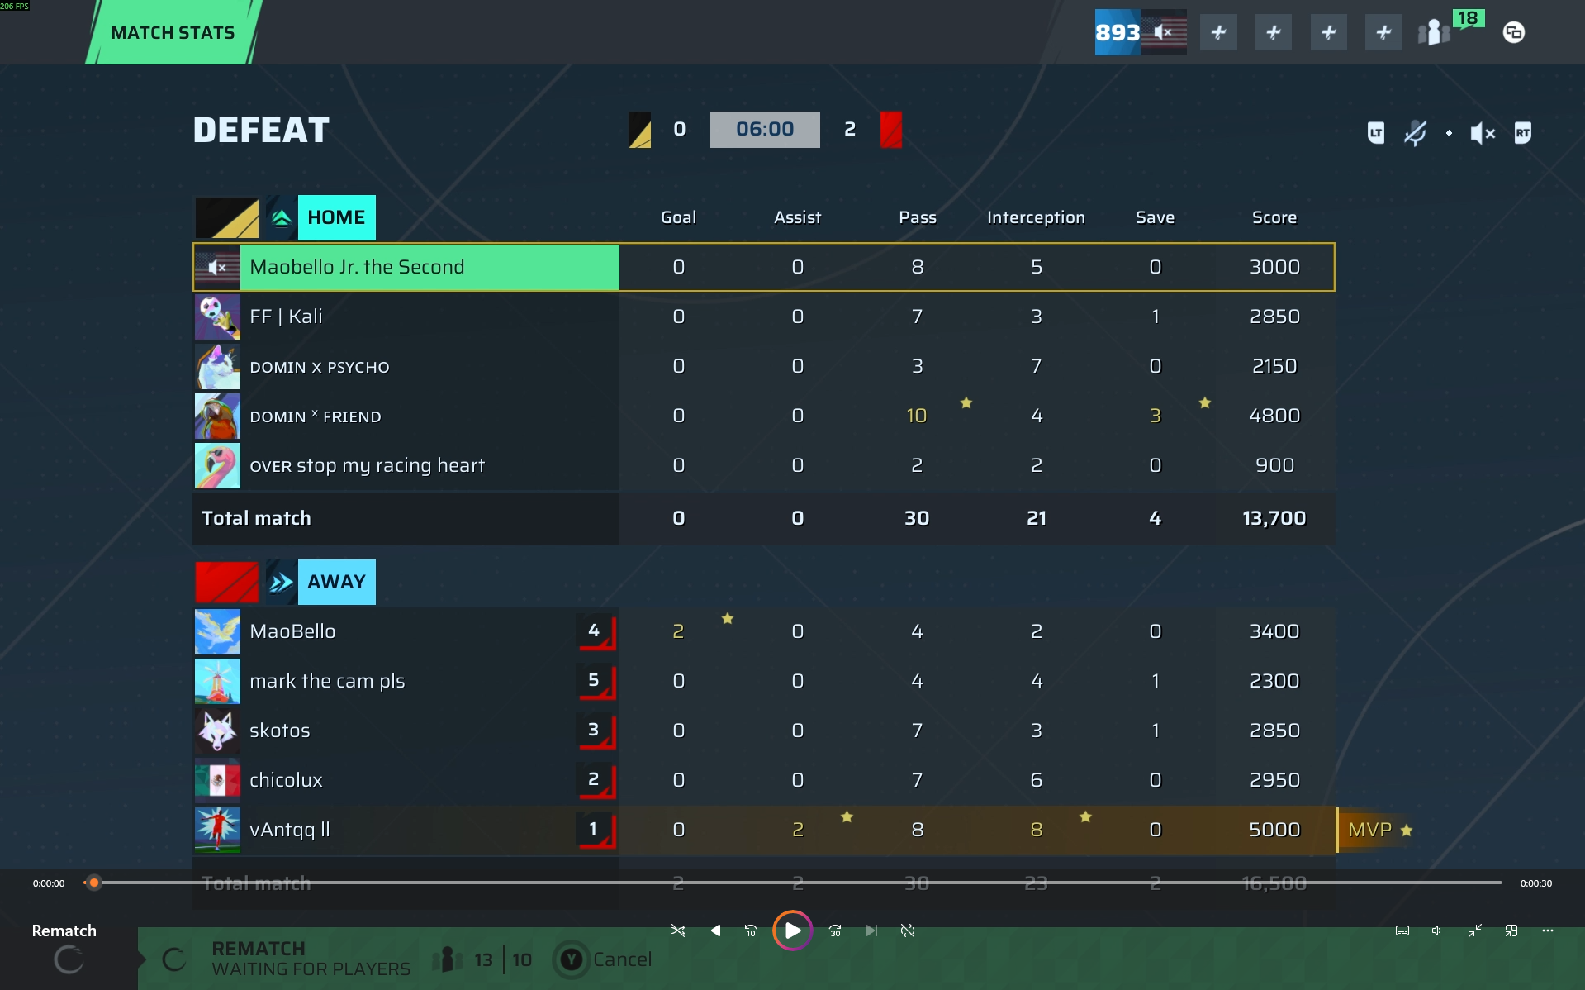Play the video
The image size is (1585, 990).
792,931
